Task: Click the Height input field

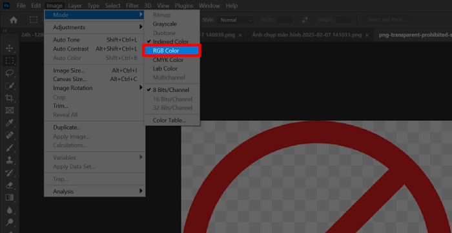Action: click(x=344, y=20)
